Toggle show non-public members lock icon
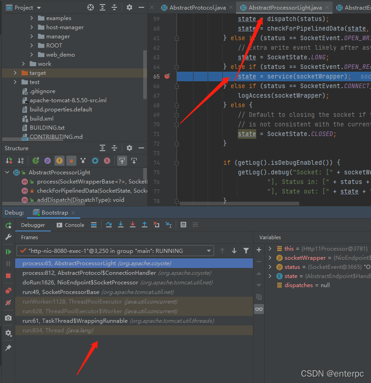 coord(71,161)
